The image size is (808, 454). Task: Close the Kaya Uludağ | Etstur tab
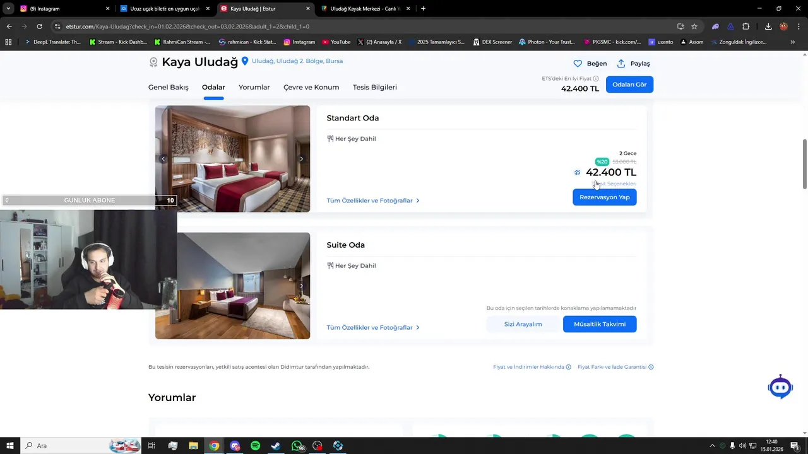[308, 9]
